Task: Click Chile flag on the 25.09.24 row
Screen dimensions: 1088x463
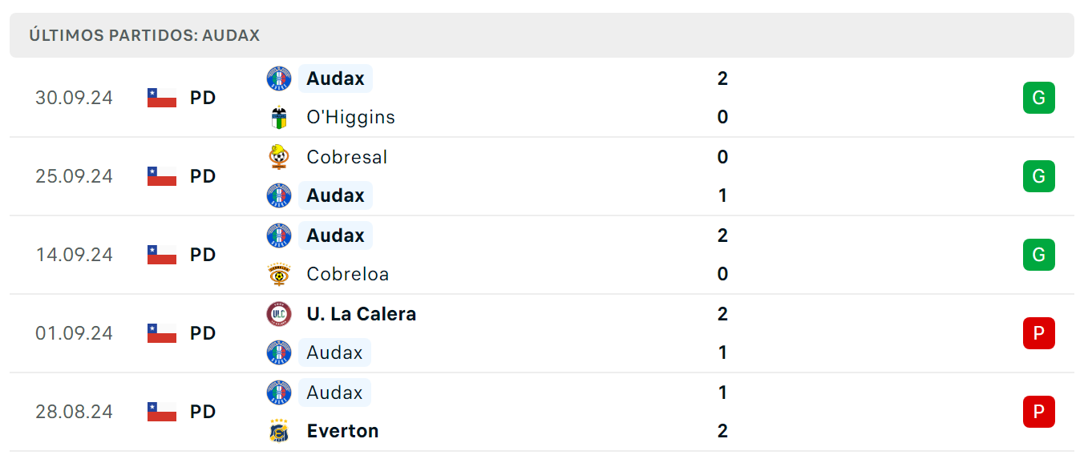Action: tap(162, 176)
